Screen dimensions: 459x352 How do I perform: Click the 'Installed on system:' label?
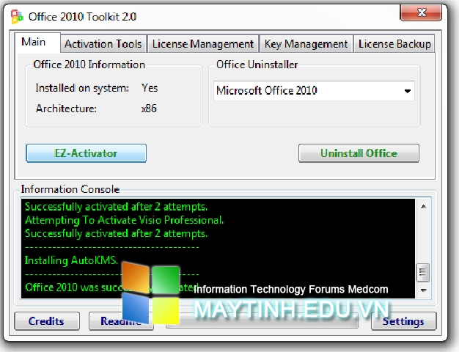tap(82, 88)
